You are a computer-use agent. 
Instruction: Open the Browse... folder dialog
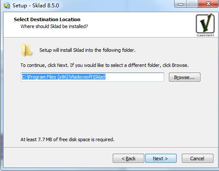tap(184, 77)
